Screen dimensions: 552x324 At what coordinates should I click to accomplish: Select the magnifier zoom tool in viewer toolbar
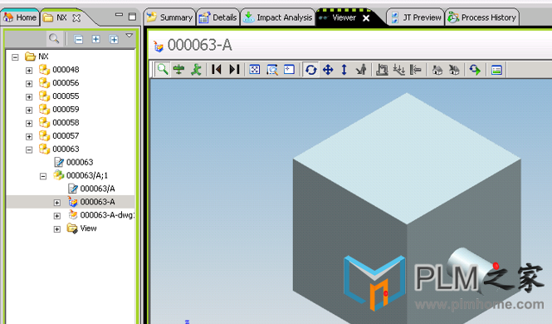(163, 70)
